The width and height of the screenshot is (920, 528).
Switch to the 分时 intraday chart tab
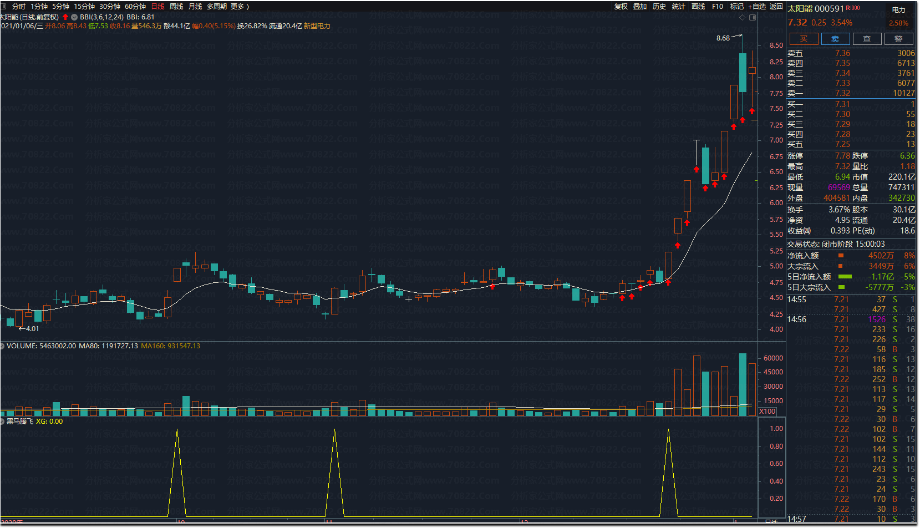[19, 7]
